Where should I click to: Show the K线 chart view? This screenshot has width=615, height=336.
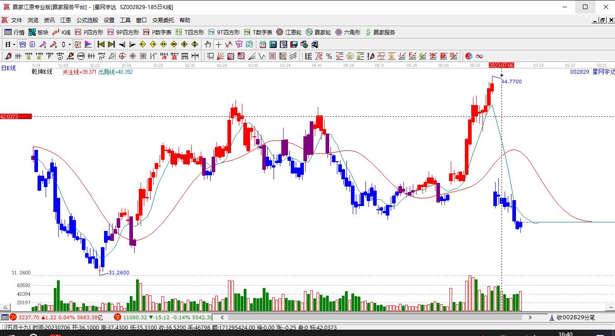(x=62, y=32)
